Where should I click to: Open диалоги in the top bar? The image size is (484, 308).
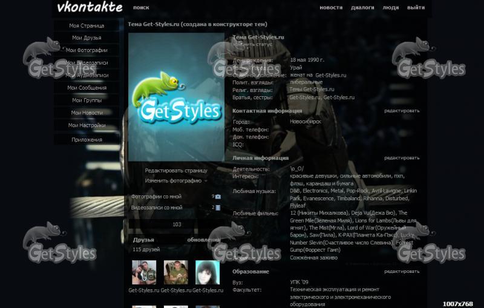point(362,8)
